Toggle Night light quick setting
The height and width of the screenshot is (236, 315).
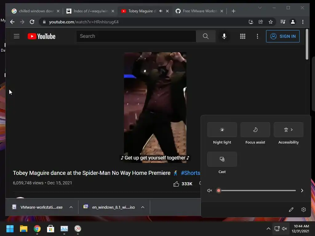point(222,130)
